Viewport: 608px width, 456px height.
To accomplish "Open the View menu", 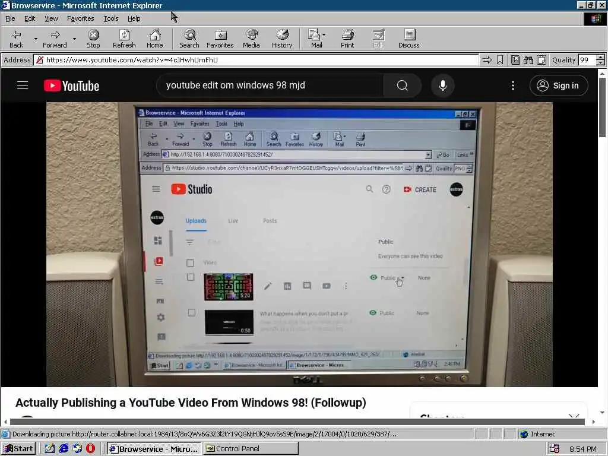I will pyautogui.click(x=51, y=18).
